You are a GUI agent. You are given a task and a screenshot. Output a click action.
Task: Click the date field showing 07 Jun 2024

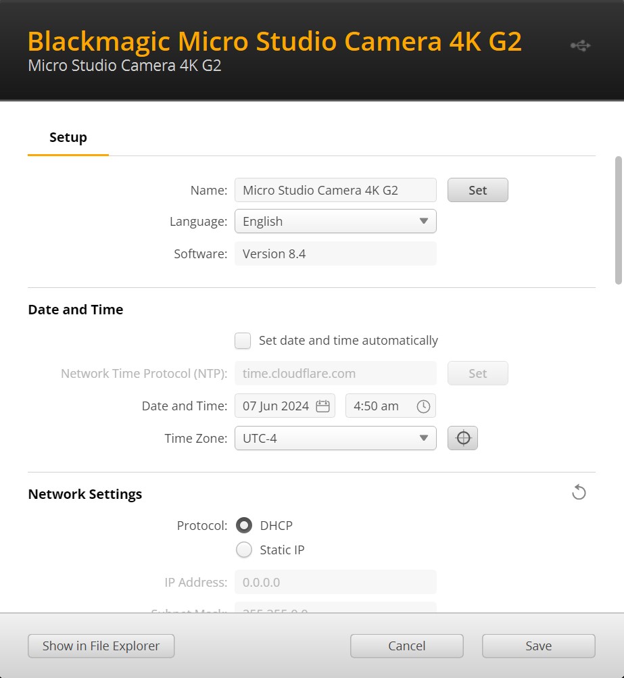[285, 406]
